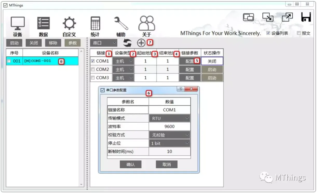Toggle the 报文 checkbox
Screen dimensions: 317x193
298,33
